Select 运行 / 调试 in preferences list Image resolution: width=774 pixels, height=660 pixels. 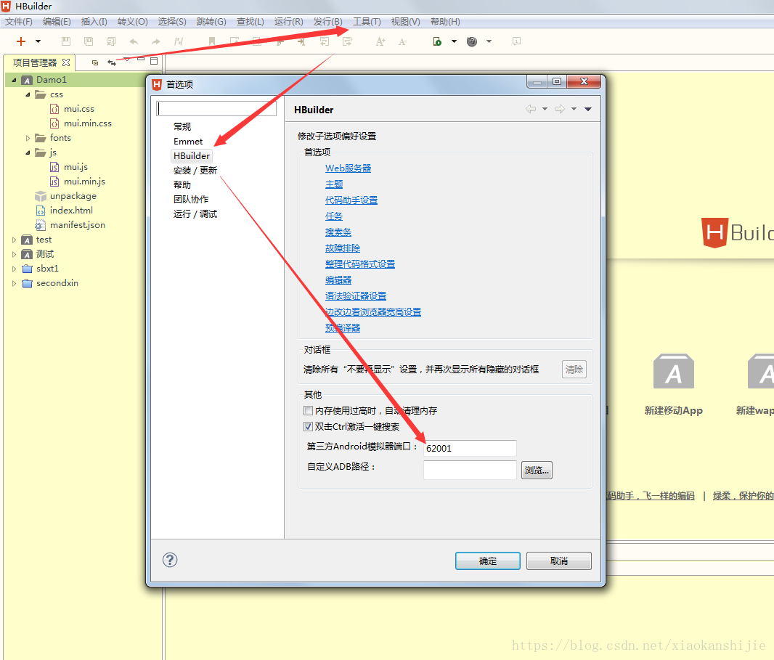click(195, 214)
